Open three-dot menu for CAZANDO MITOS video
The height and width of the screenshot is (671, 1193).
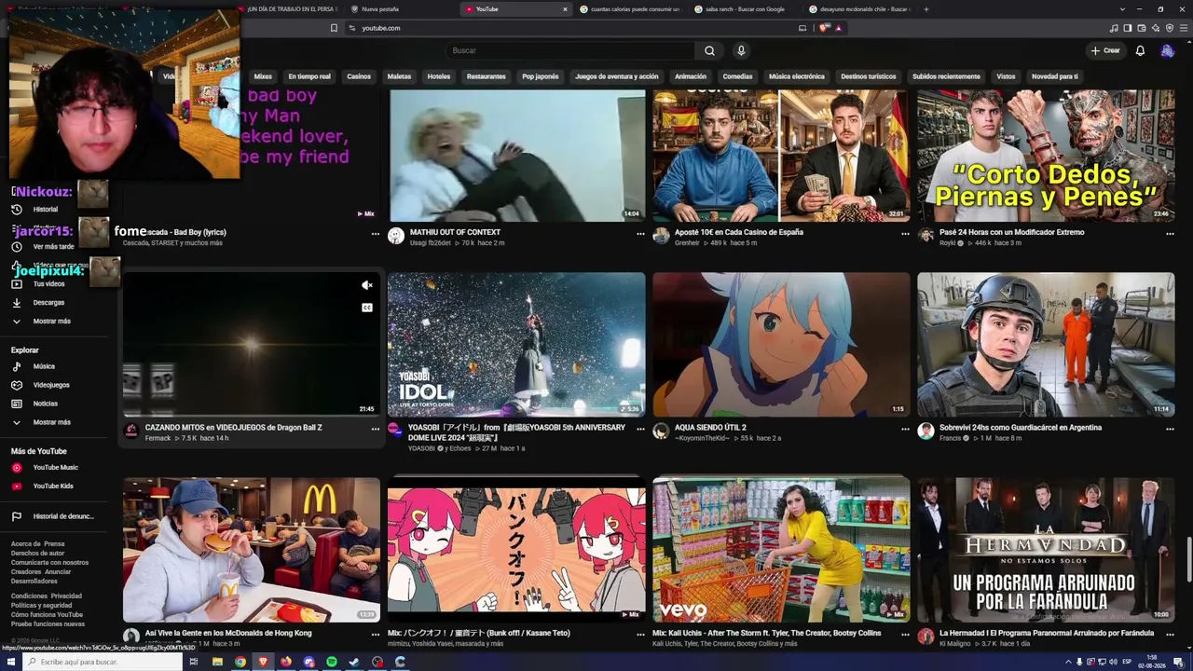click(376, 430)
